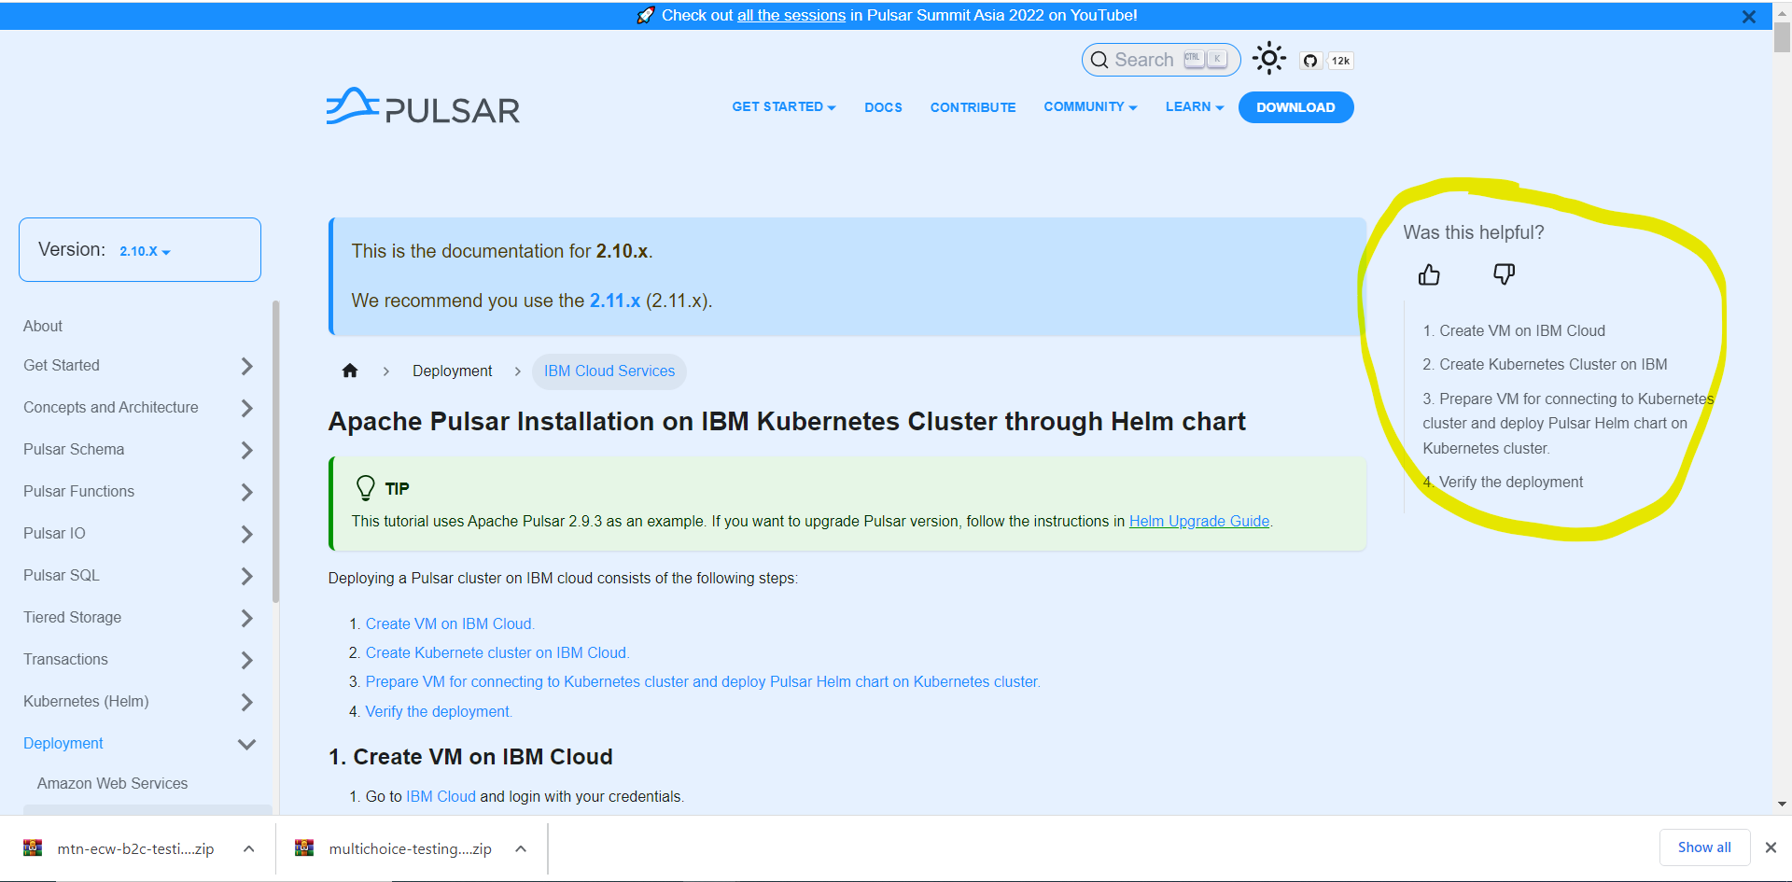Click the TIP lightbulb icon
This screenshot has height=882, width=1792.
[x=366, y=488]
